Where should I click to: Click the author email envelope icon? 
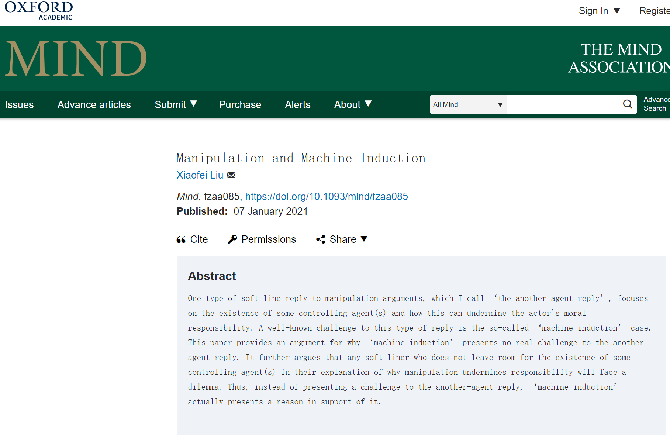tap(231, 175)
